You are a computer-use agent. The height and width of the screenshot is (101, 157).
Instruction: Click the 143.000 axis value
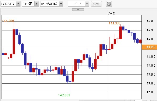click(x=150, y=83)
